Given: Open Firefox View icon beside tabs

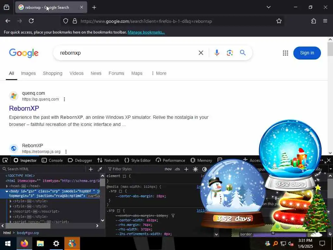Looking at the screenshot, I should click(x=7, y=7).
